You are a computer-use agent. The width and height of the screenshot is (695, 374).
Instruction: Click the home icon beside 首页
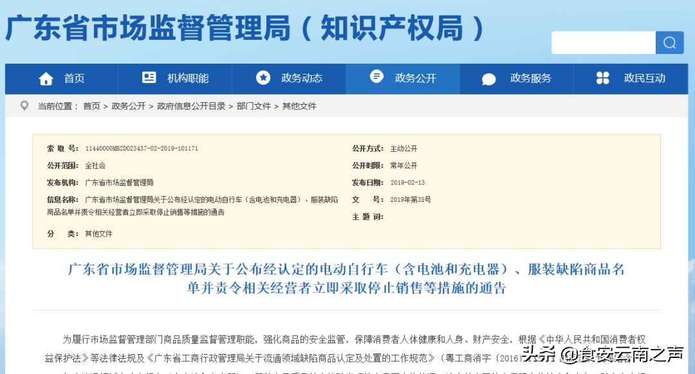pyautogui.click(x=46, y=78)
